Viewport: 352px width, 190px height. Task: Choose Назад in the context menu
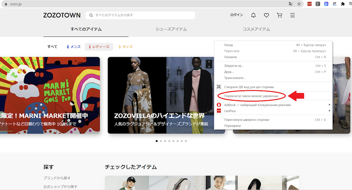[x=273, y=45]
